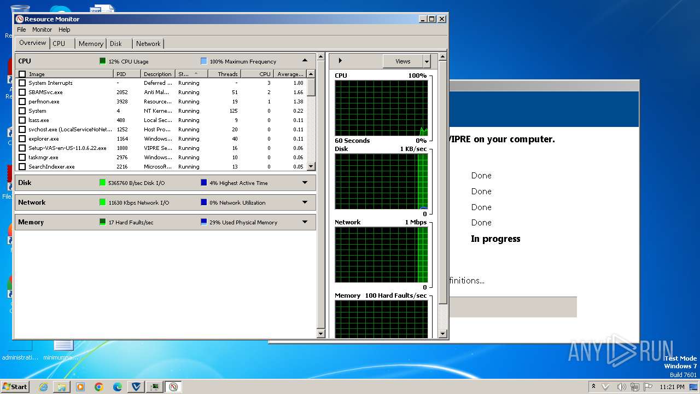700x394 pixels.
Task: Switch to the Network tab
Action: [x=148, y=44]
